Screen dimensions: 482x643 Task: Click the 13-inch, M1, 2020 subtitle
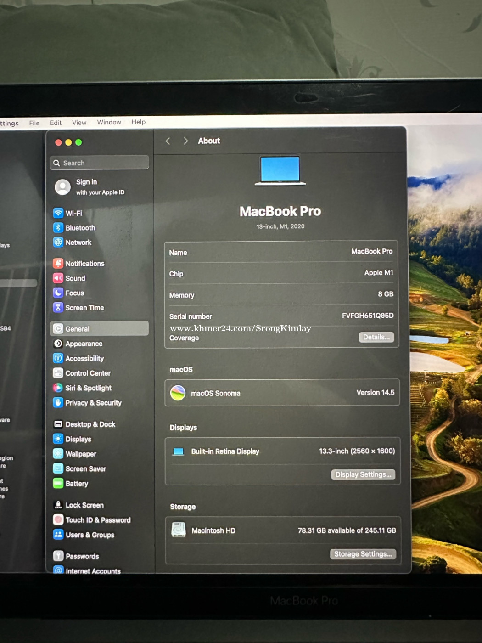pyautogui.click(x=280, y=226)
